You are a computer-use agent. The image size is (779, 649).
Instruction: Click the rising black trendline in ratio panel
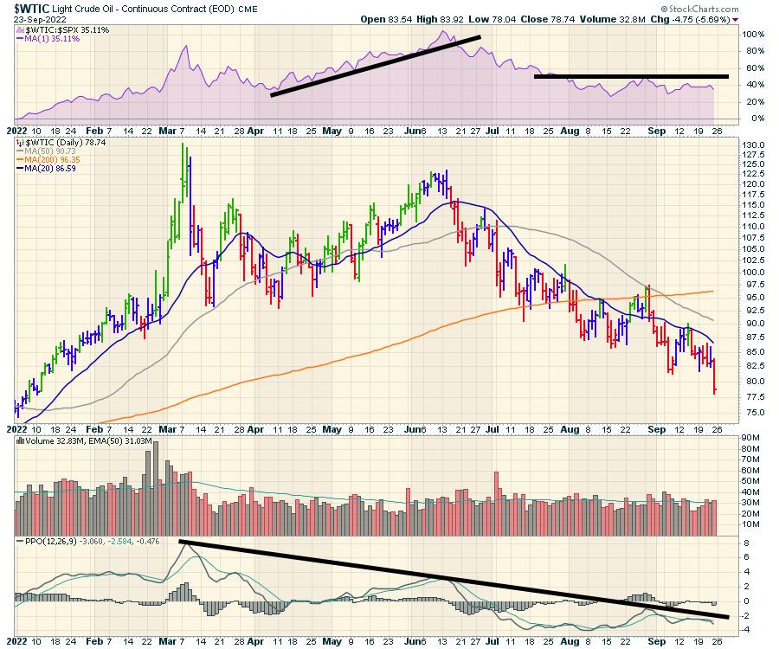tap(375, 66)
